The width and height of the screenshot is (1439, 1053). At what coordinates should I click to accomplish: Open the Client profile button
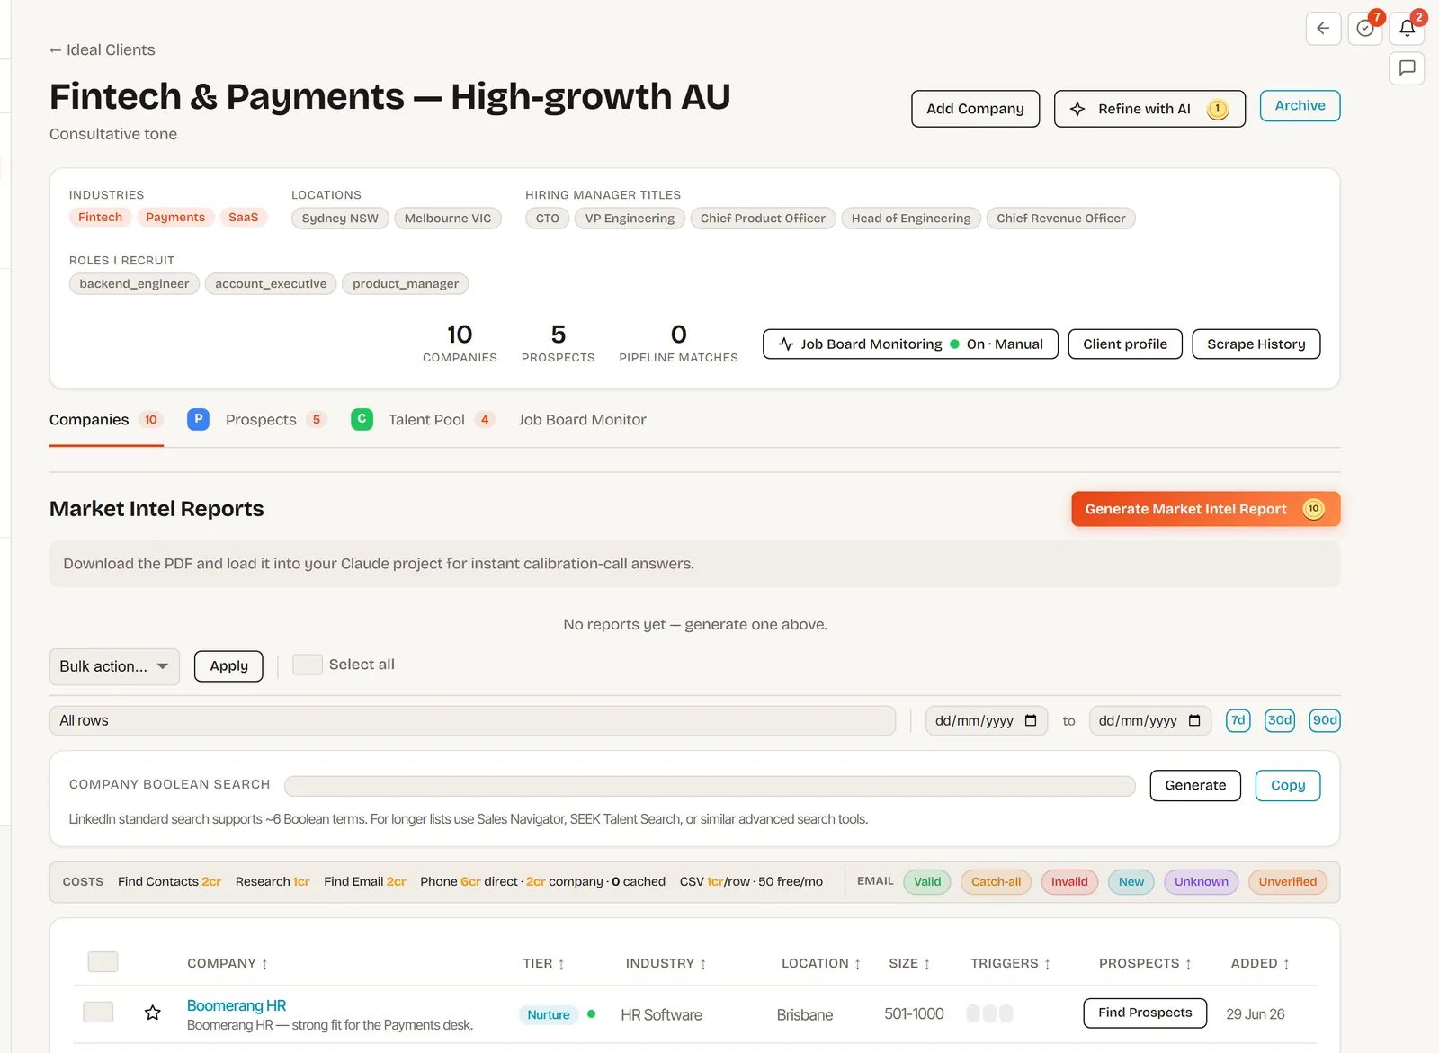[1124, 344]
